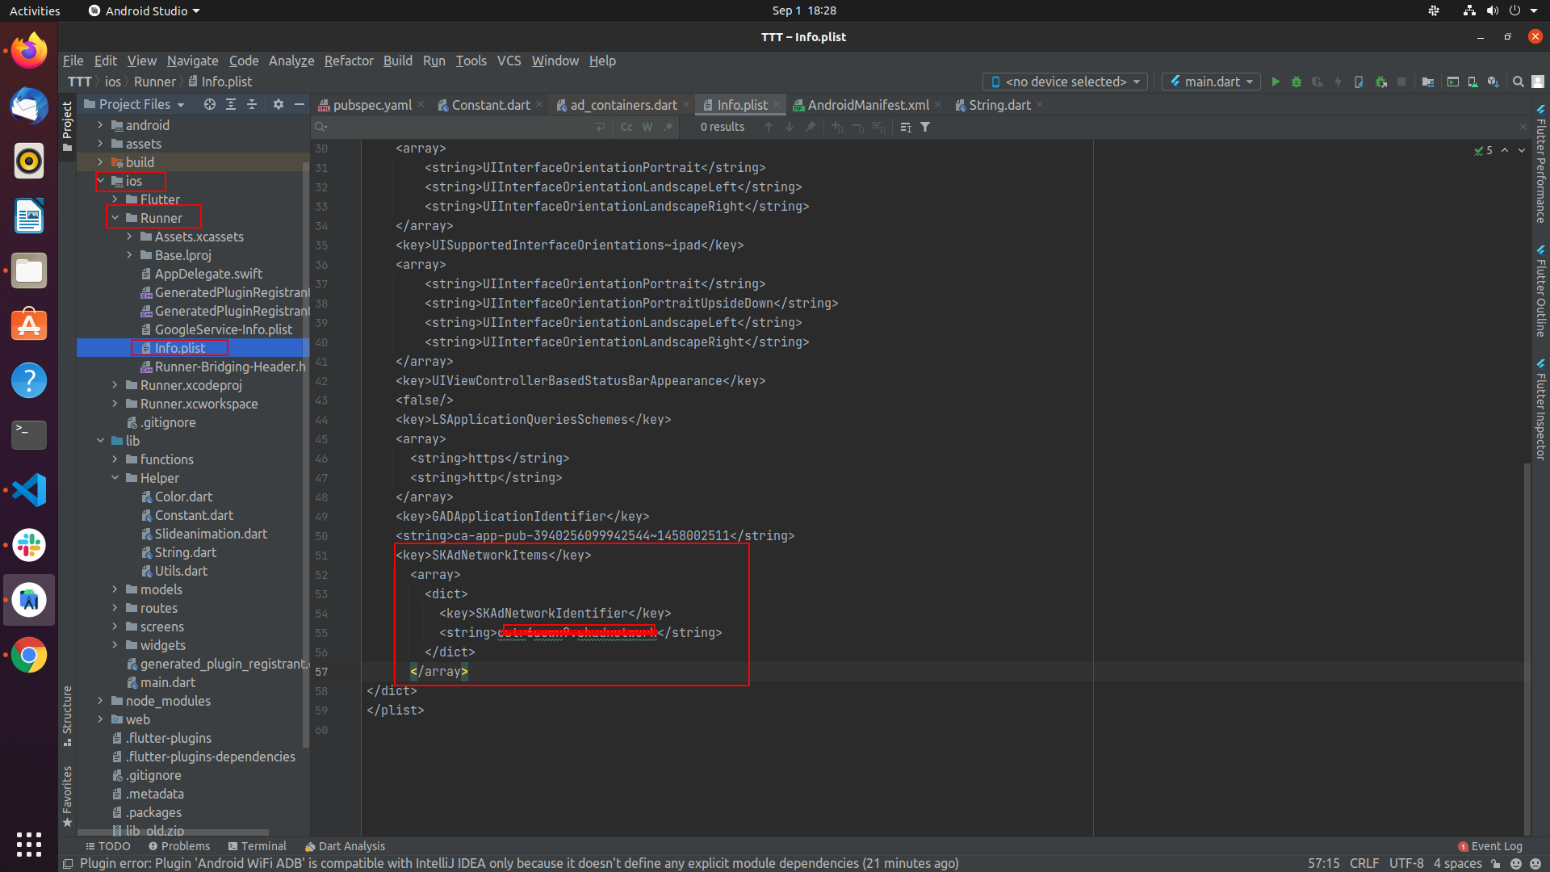Click into the find search field
This screenshot has width=1550, height=872.
460,127
